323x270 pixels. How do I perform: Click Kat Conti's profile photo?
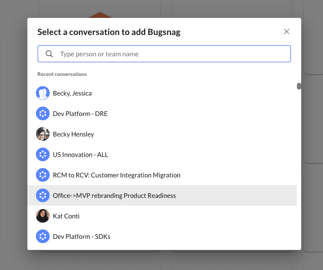point(43,216)
